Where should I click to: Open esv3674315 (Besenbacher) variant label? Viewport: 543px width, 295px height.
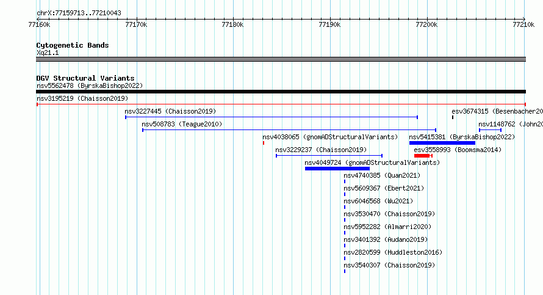tap(497, 111)
